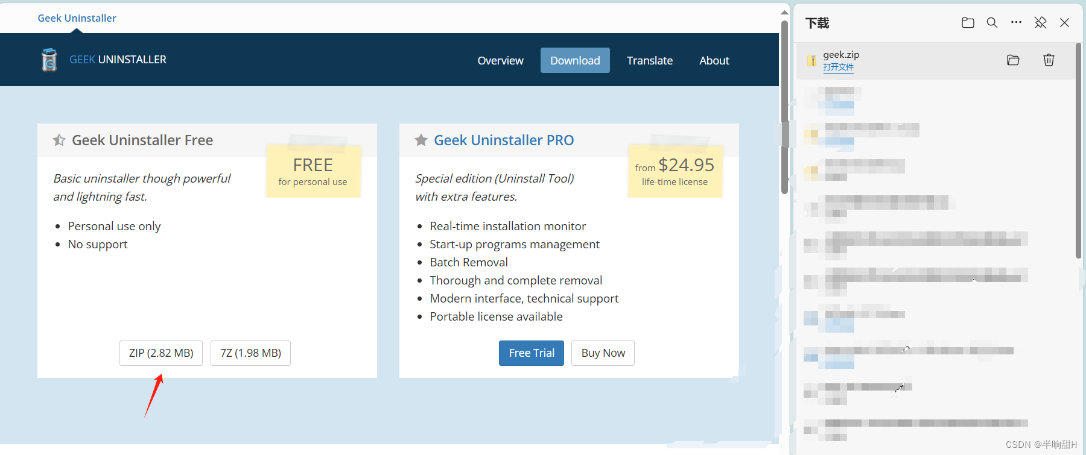Start the Free Trial of PRO
Screen dimensions: 1086x455
pyautogui.click(x=532, y=353)
